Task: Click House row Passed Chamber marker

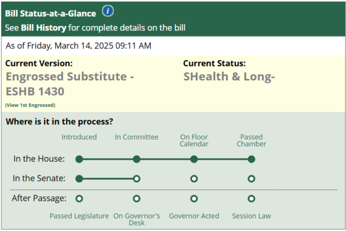Action: pyautogui.click(x=251, y=159)
